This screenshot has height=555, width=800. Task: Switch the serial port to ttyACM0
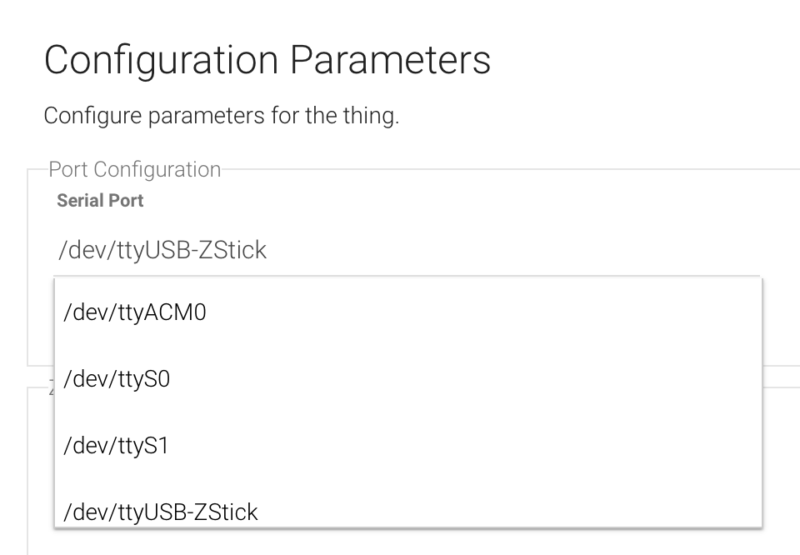pos(135,312)
